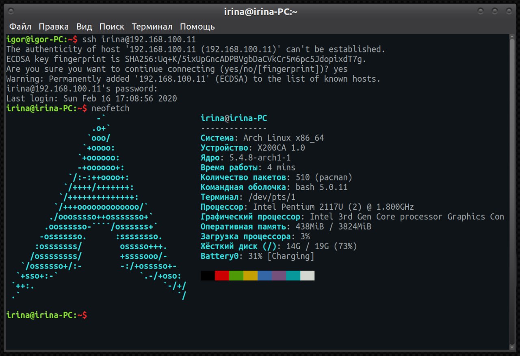
Task: Click the blue color block in neofetch palette
Action: 264,276
